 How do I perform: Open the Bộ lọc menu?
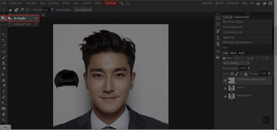click(67, 3)
